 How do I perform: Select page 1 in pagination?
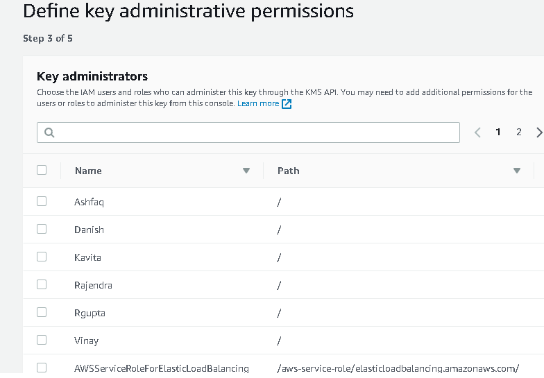(x=498, y=132)
